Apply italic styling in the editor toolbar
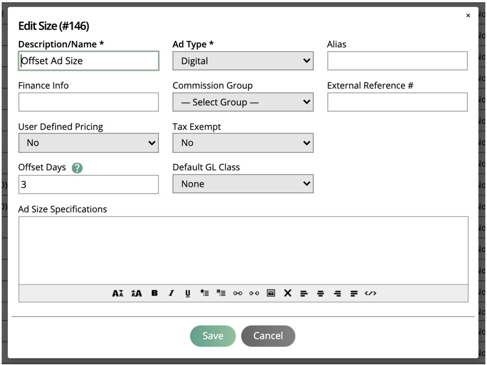Screen dimensions: 487x365 171,293
